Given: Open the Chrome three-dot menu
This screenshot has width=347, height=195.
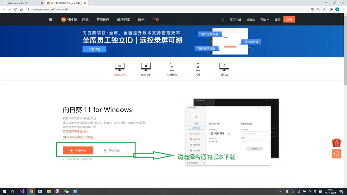Looking at the screenshot, I should (343, 9).
